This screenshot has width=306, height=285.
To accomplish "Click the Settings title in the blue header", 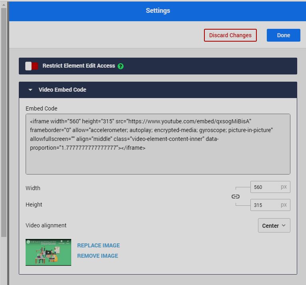I will point(158,11).
